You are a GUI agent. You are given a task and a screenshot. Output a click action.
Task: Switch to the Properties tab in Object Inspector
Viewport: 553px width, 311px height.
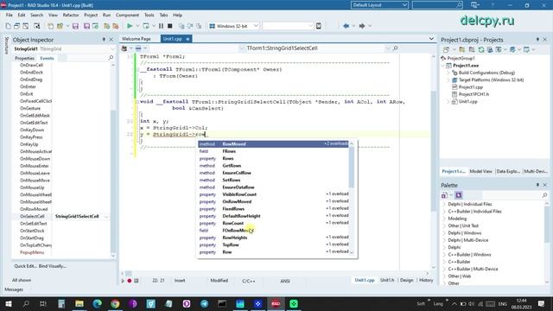(x=24, y=58)
